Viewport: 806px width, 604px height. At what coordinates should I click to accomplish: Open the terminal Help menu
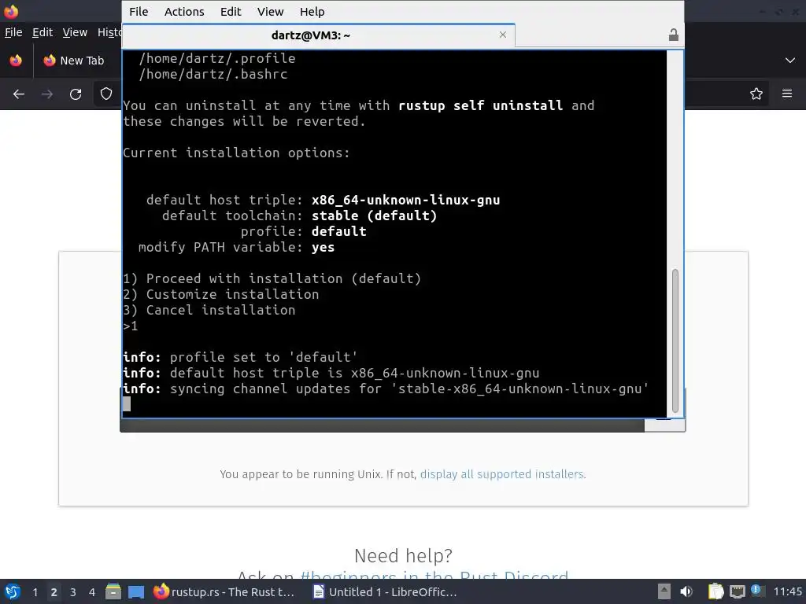[x=312, y=12]
